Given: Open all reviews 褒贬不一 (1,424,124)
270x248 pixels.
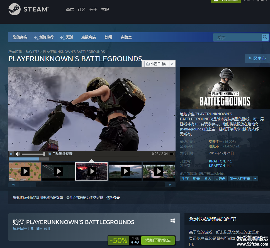Looking at the screenshot, I should 225,146.
